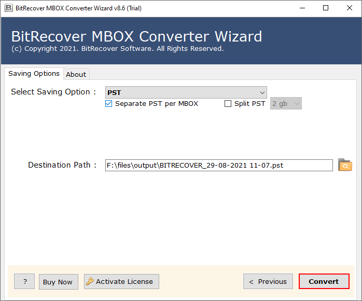Click the Select Saving Option label
362x301 pixels.
[x=53, y=92]
